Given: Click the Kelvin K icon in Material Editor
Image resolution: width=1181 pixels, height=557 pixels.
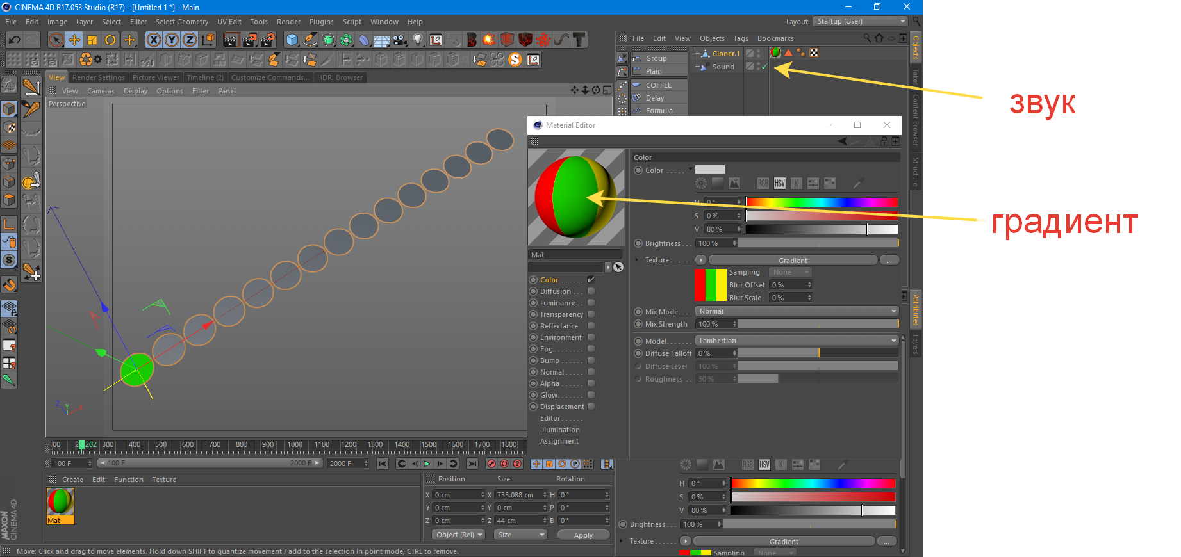Looking at the screenshot, I should tap(796, 183).
